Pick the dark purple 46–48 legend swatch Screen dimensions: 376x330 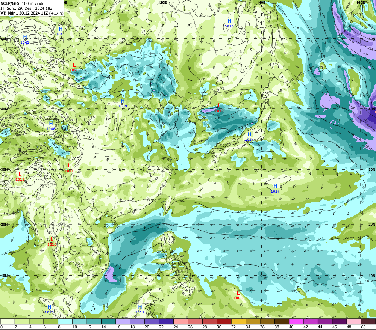click(340, 321)
